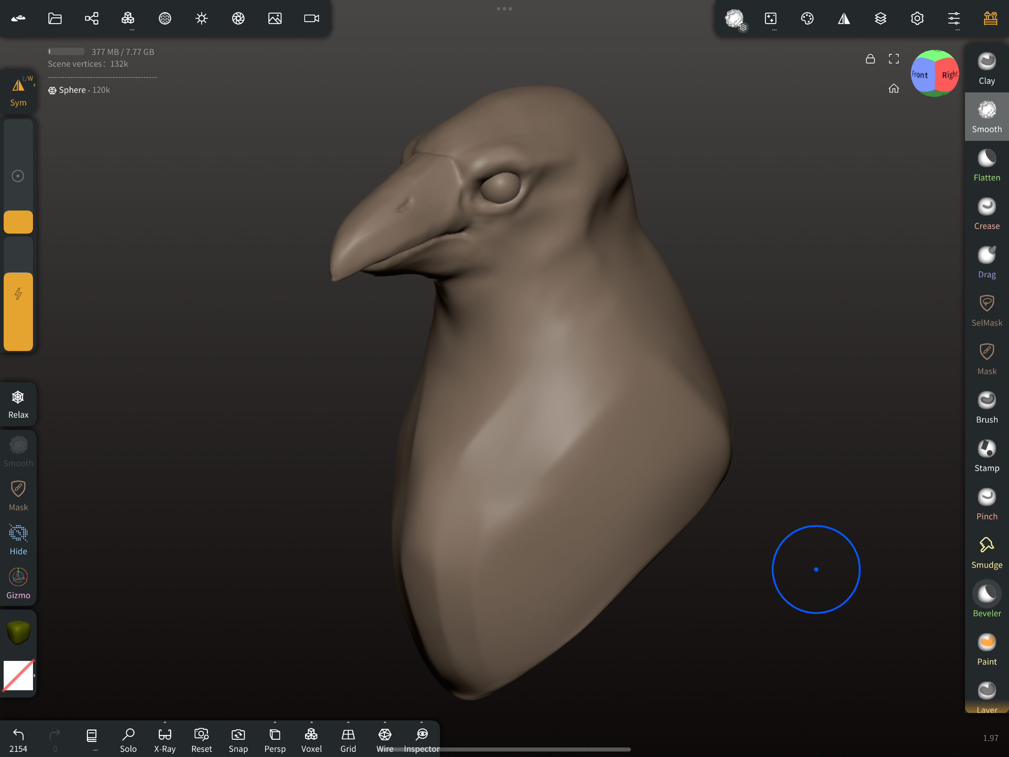Open the Settings gear menu
This screenshot has width=1009, height=757.
[x=917, y=18]
